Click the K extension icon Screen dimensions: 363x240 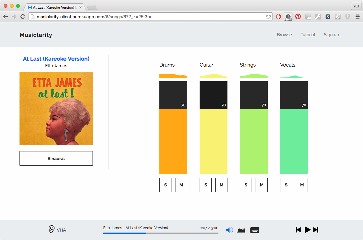point(338,17)
